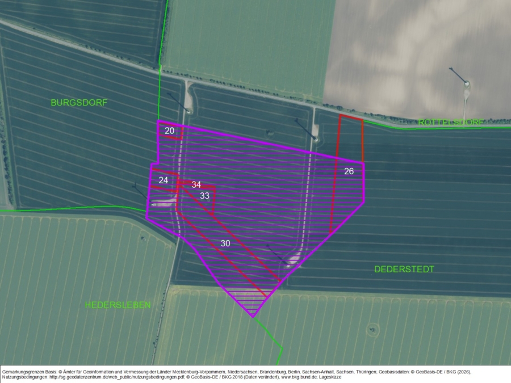Click the striped triangle at purple zone's tip
511x383 pixels.
(x=252, y=301)
